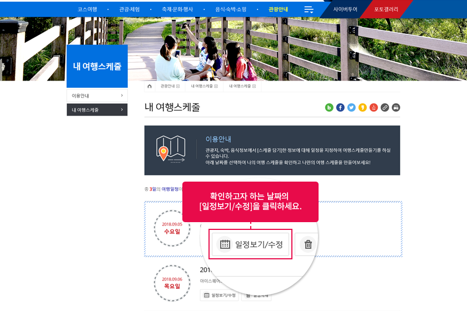Print the page using printer icon

click(396, 108)
